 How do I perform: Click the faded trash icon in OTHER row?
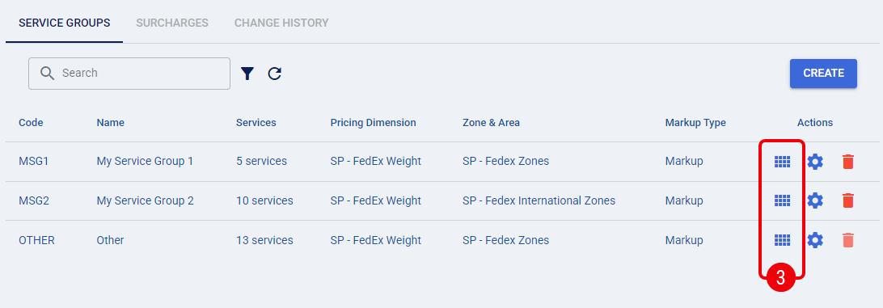pos(848,240)
